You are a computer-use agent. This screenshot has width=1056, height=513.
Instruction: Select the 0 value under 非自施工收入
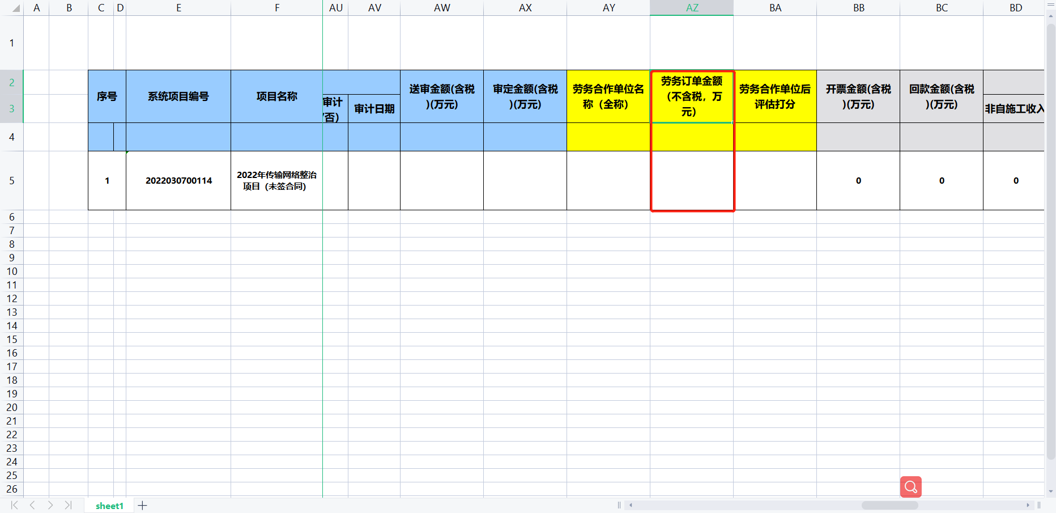(x=1014, y=181)
